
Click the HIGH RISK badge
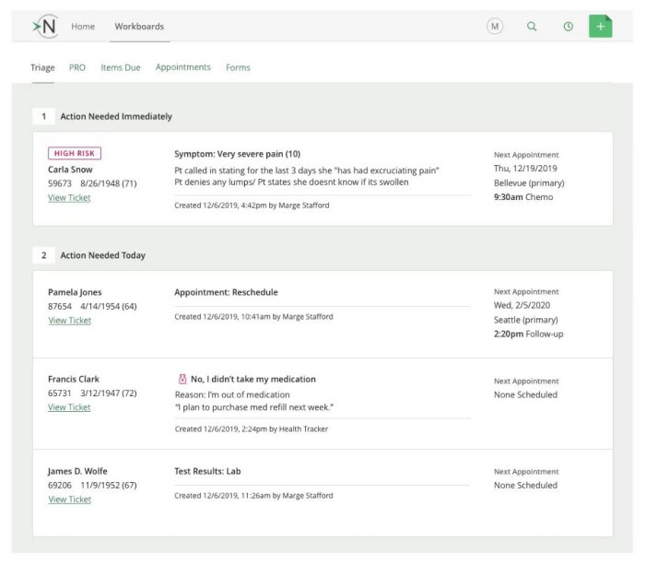coord(75,154)
